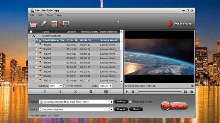Image resolution: width=220 pixels, height=123 pixels.
Task: Select the pencil edit tool
Action: [44, 24]
